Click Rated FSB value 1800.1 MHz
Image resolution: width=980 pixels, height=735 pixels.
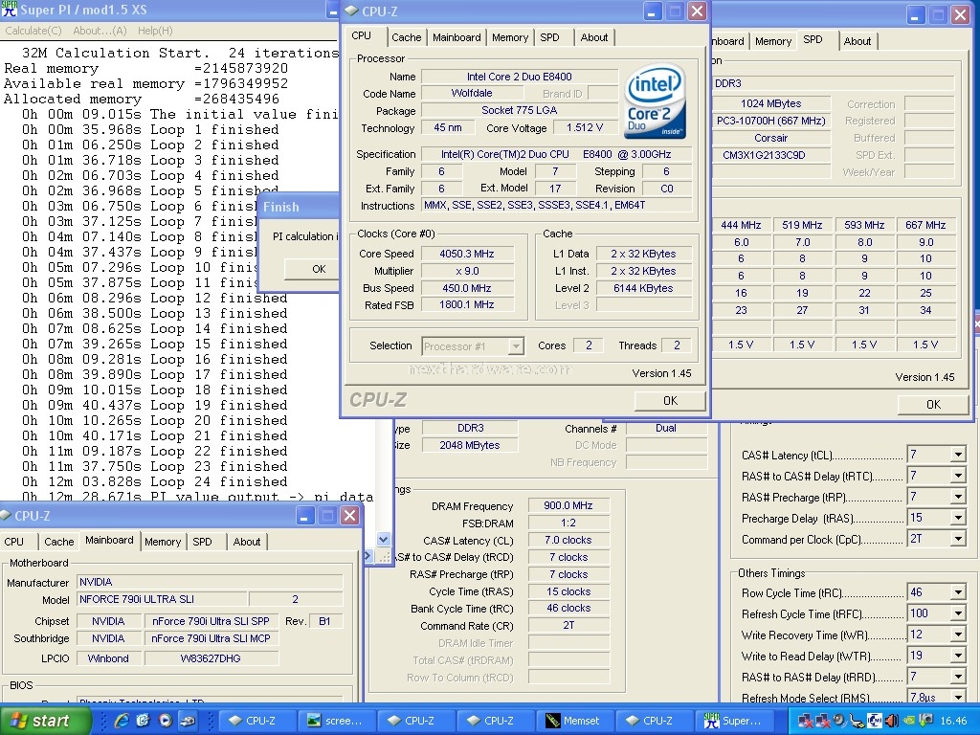pos(467,304)
